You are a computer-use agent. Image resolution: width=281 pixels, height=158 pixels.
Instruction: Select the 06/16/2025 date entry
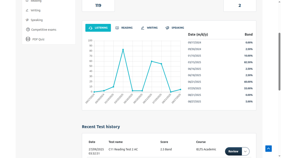(195, 69)
